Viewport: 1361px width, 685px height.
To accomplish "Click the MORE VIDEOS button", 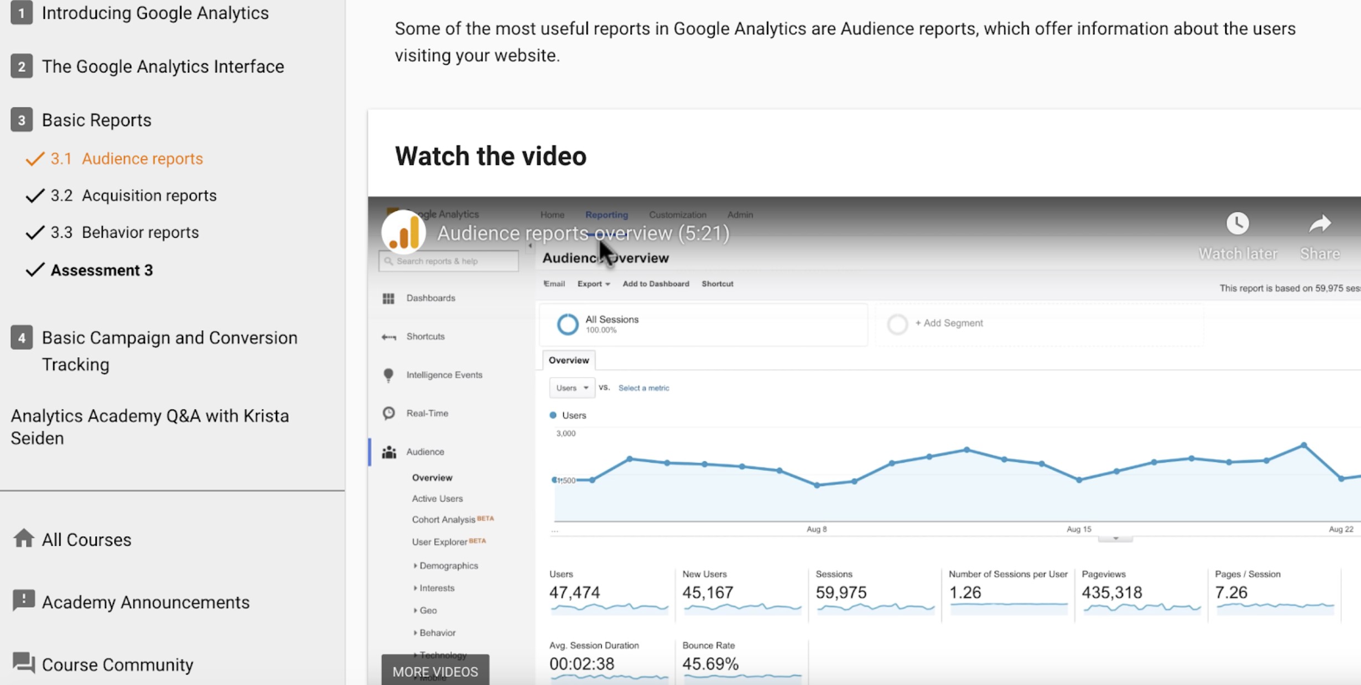I will coord(435,671).
